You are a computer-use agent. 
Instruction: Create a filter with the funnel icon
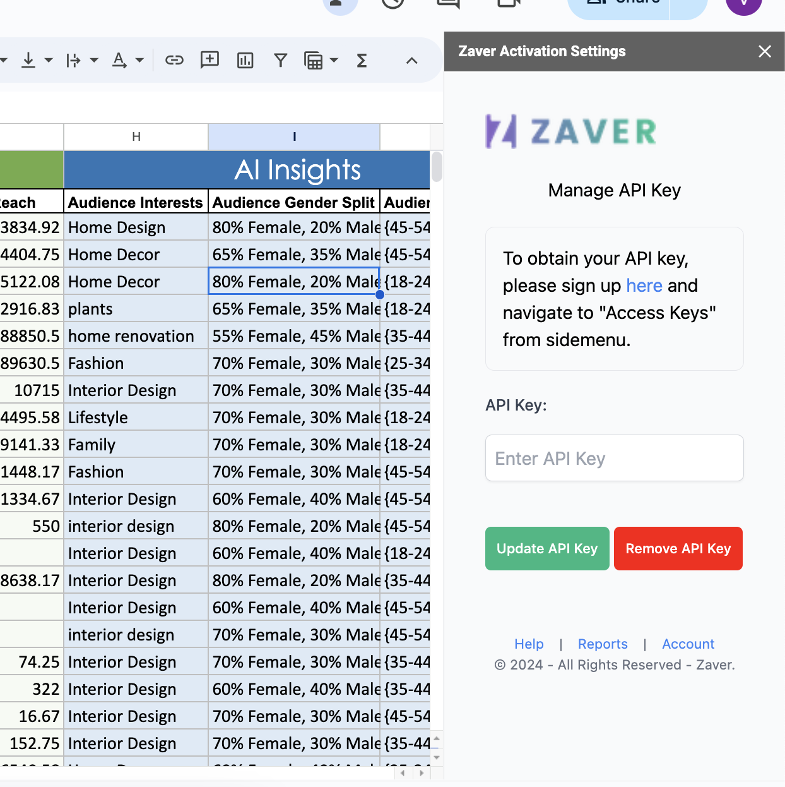pyautogui.click(x=281, y=61)
